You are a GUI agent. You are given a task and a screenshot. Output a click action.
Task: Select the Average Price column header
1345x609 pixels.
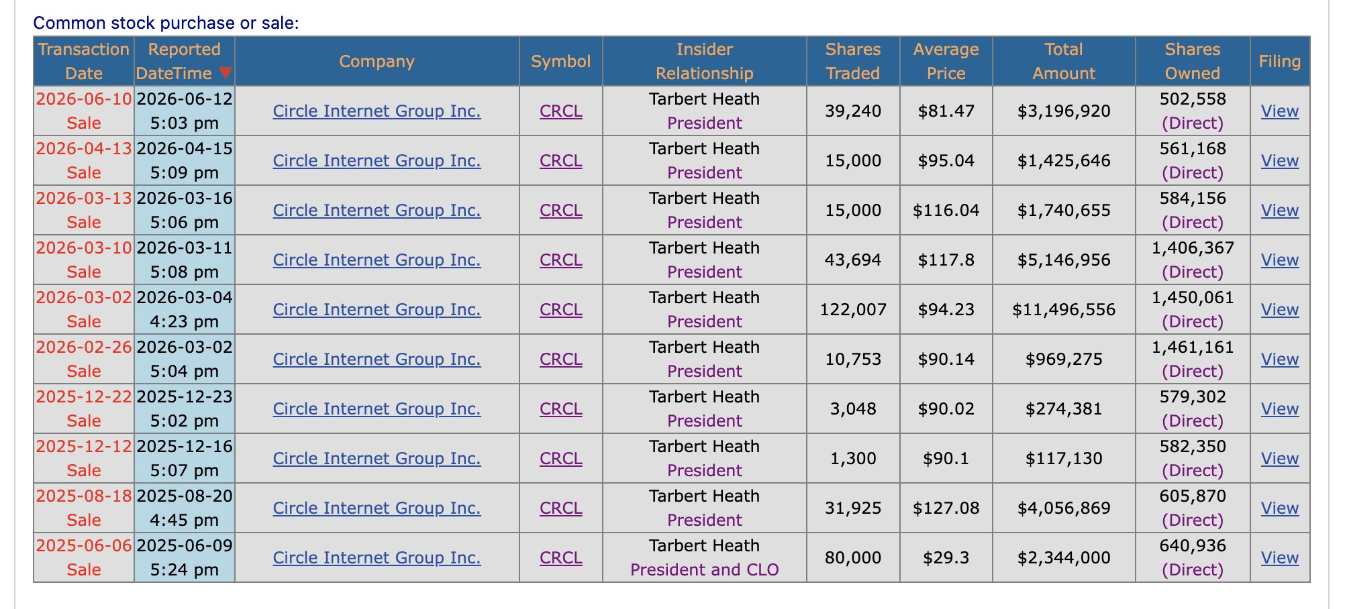tap(946, 61)
